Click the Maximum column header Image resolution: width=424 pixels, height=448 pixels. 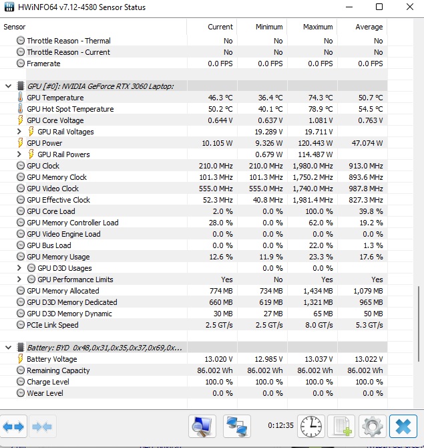[312, 27]
